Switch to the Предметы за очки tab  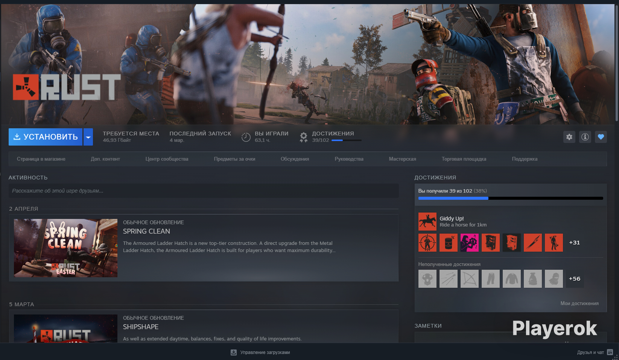tap(234, 159)
